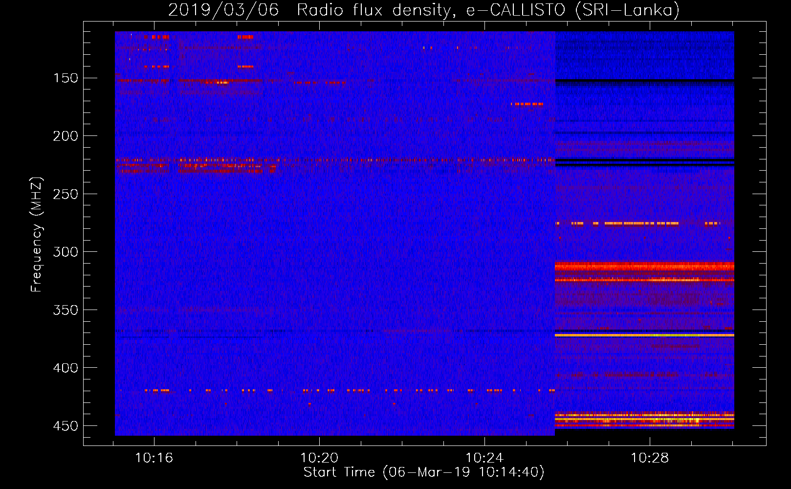
Task: Click the 300 frequency tick label
Action: coord(66,252)
